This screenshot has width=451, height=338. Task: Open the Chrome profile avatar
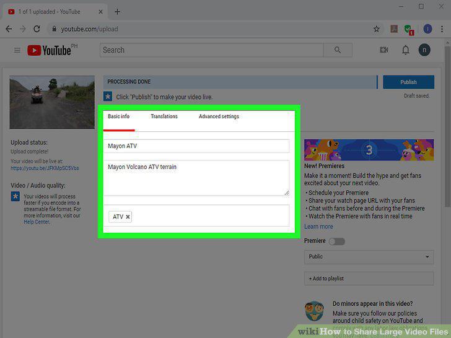(427, 29)
